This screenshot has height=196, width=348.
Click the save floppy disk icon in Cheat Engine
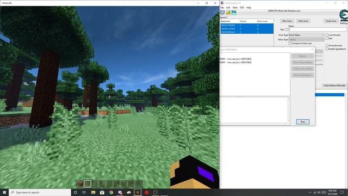(234, 13)
